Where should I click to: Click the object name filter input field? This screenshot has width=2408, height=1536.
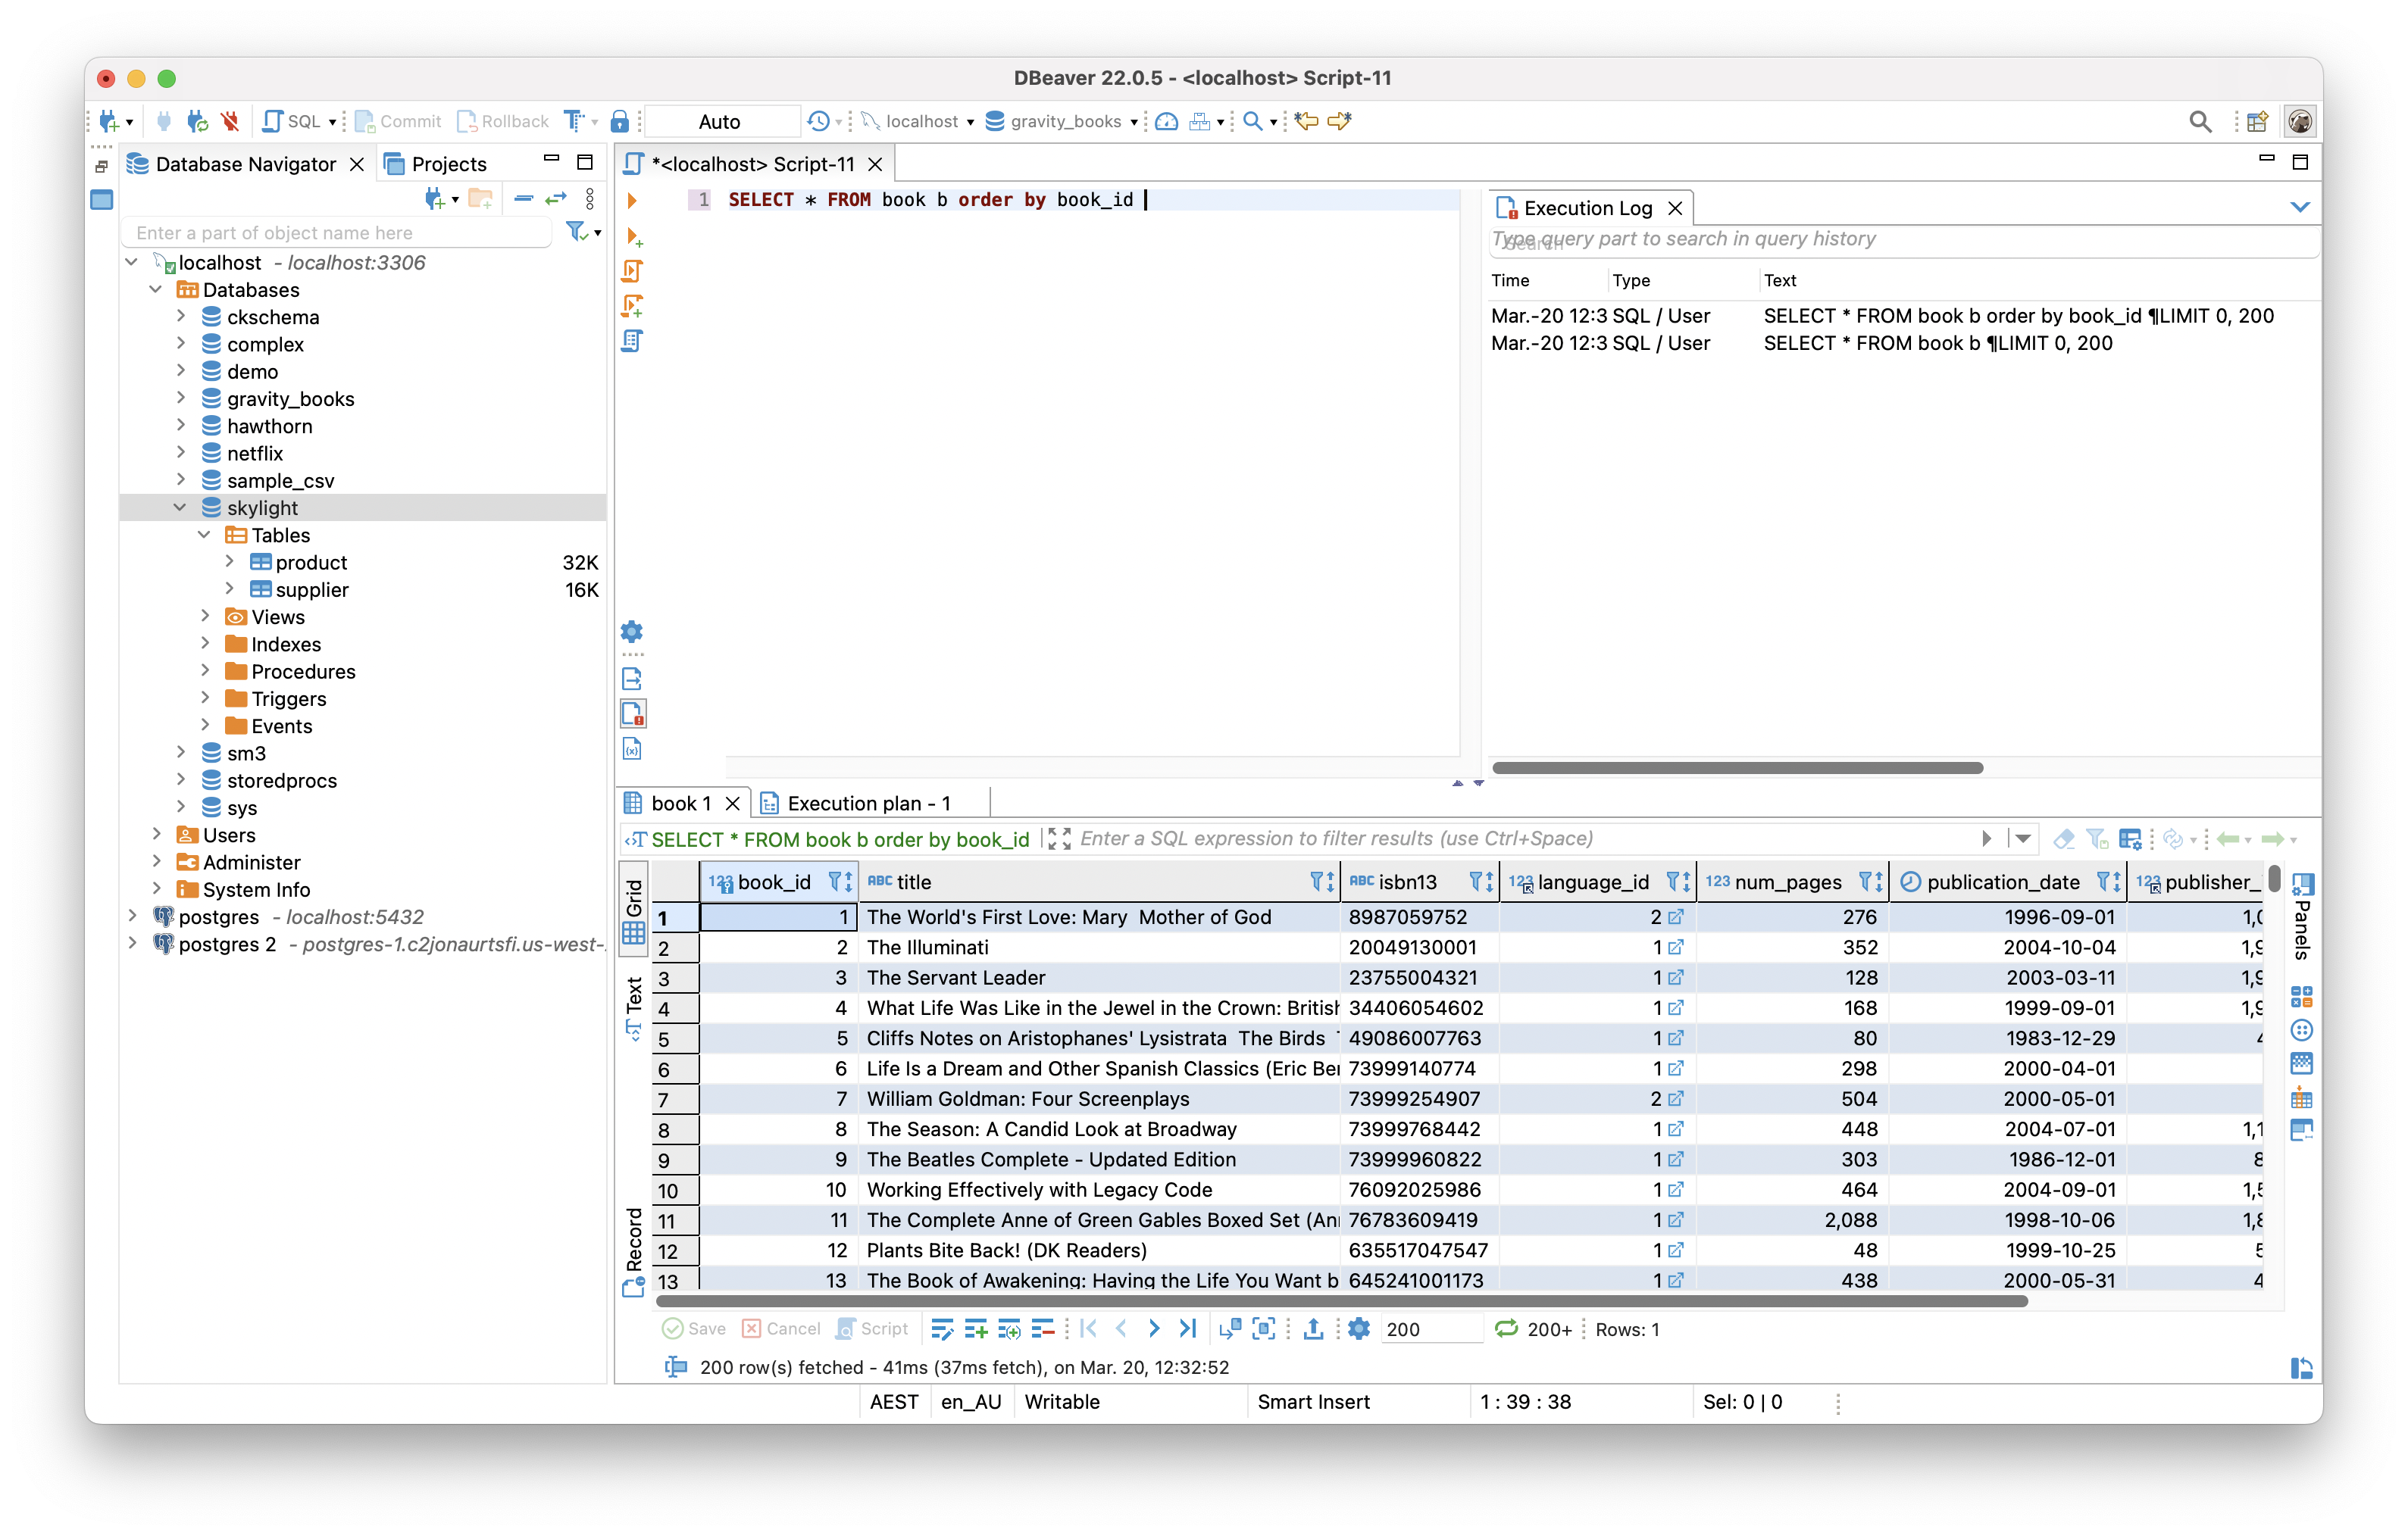tap(337, 233)
